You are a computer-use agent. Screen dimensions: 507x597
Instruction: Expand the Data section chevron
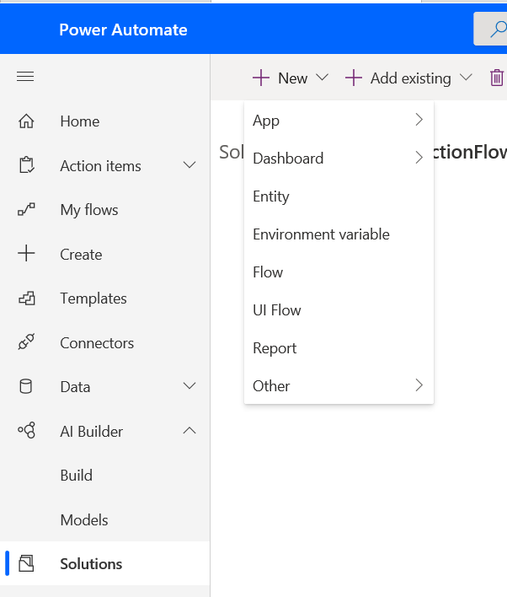click(x=189, y=386)
